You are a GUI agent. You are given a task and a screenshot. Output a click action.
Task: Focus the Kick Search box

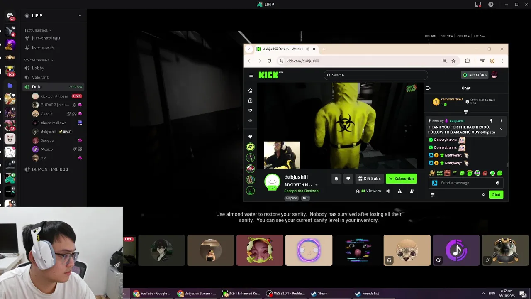point(376,75)
